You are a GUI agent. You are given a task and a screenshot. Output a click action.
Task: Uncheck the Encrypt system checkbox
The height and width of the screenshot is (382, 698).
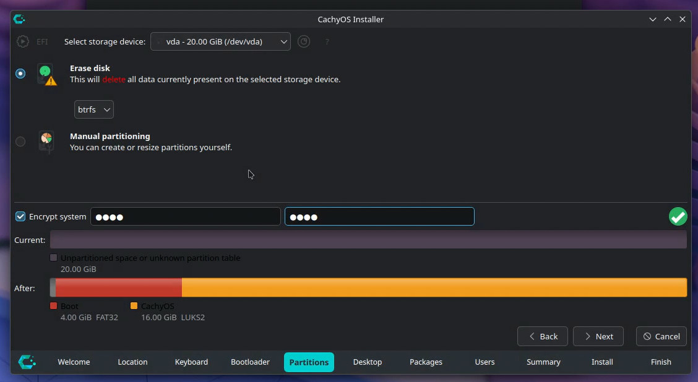[20, 216]
